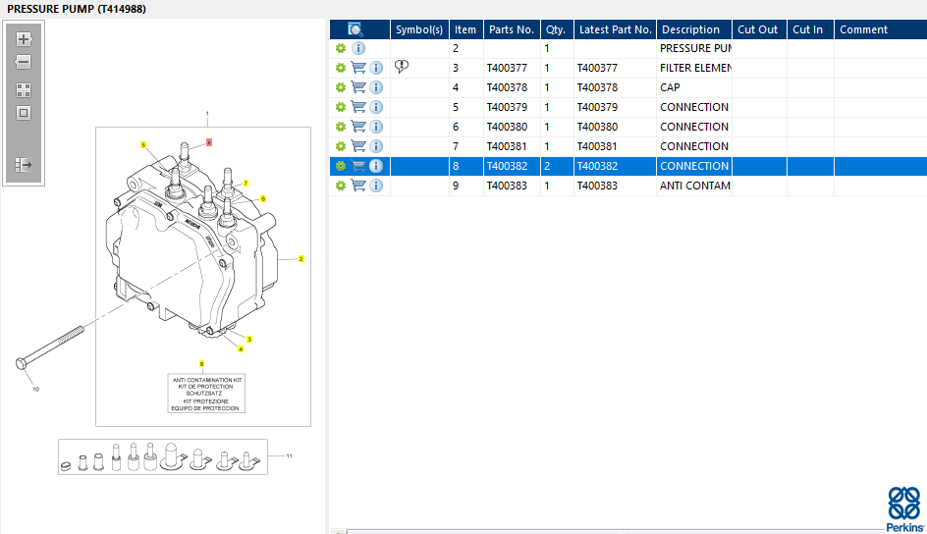Add T400379 to cart
The width and height of the screenshot is (927, 534).
(x=358, y=106)
